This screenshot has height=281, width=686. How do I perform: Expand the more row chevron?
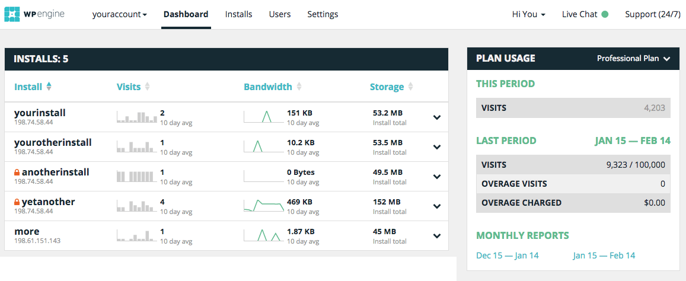coord(436,236)
